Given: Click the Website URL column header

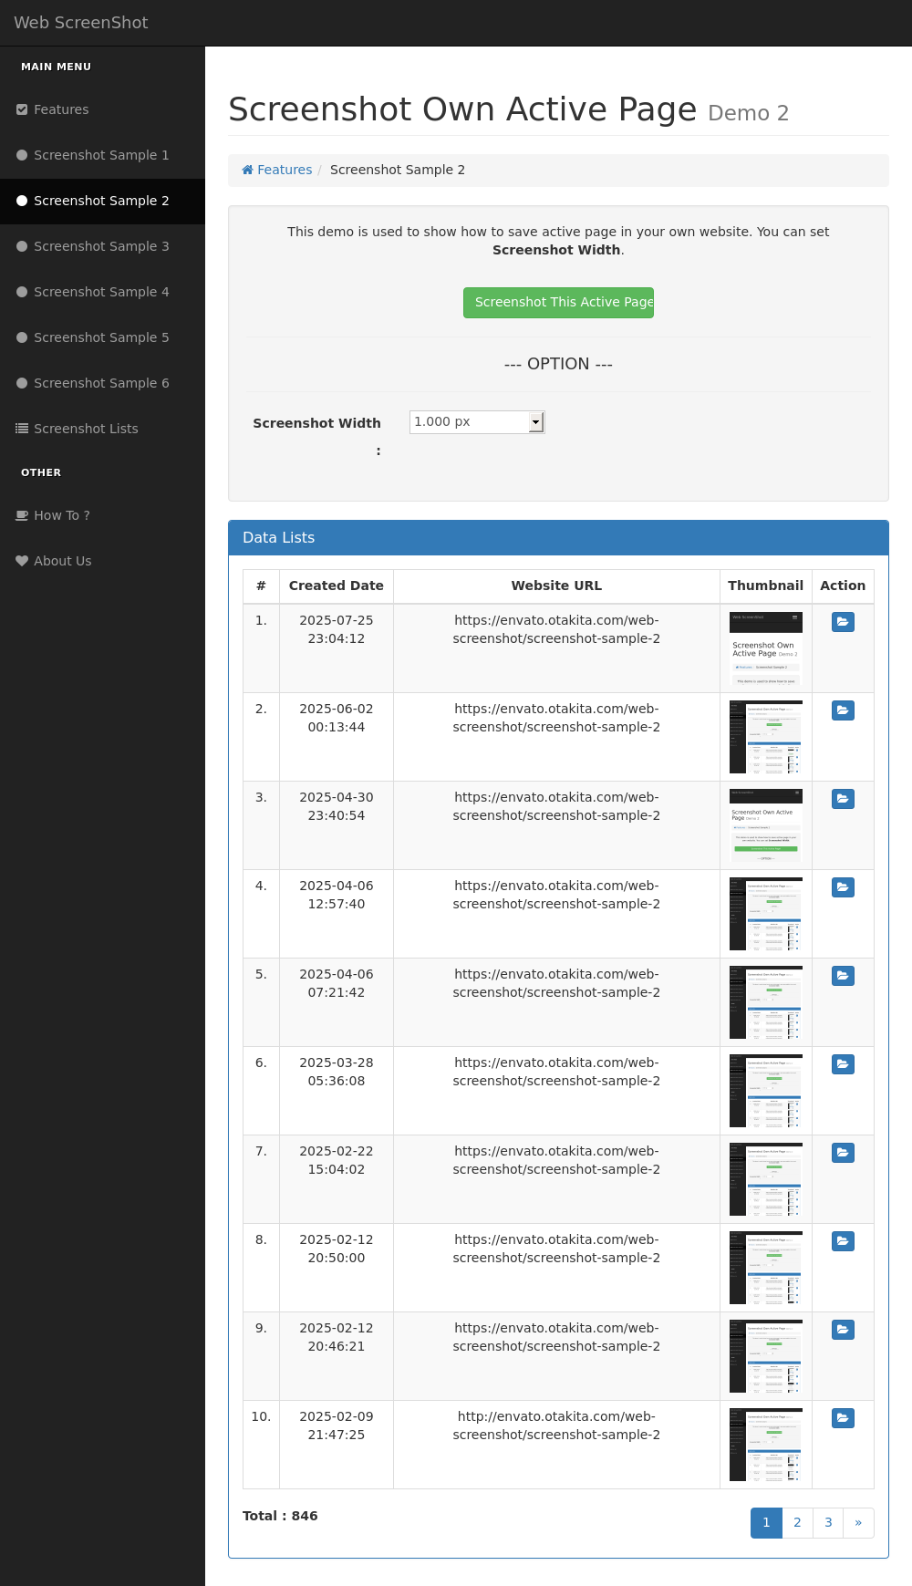Looking at the screenshot, I should tap(556, 586).
